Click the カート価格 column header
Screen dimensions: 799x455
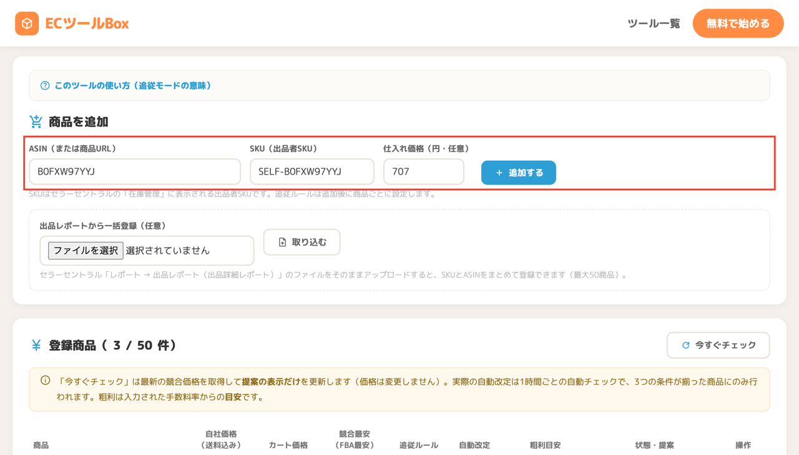[288, 445]
